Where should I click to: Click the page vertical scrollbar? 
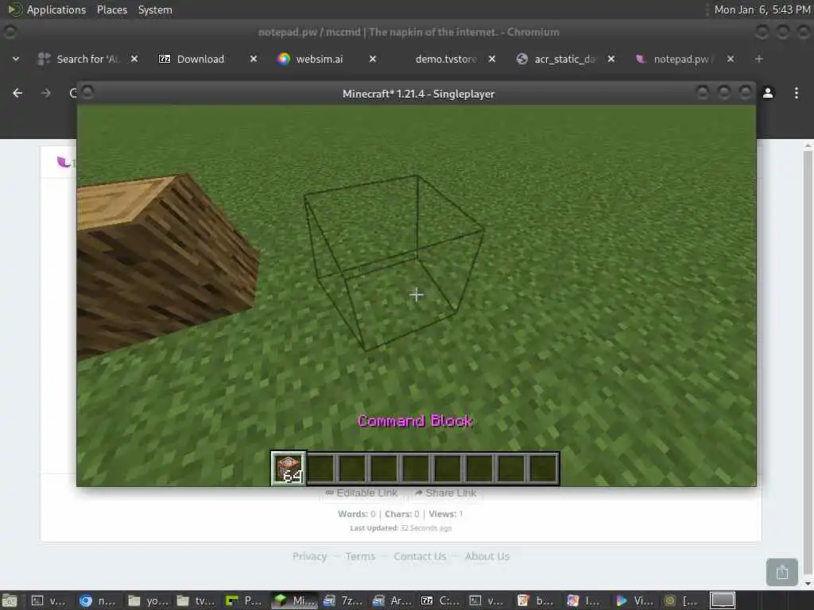pos(808,363)
